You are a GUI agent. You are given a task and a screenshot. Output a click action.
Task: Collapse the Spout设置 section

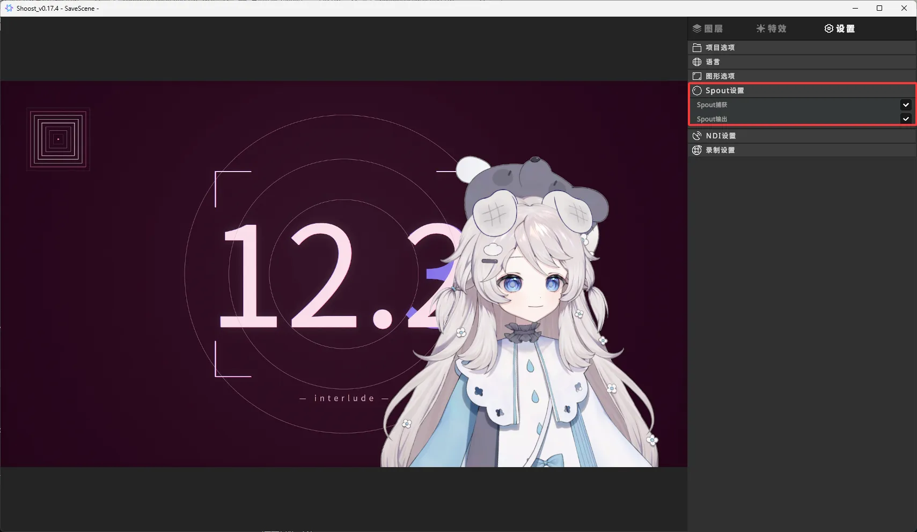click(x=802, y=91)
